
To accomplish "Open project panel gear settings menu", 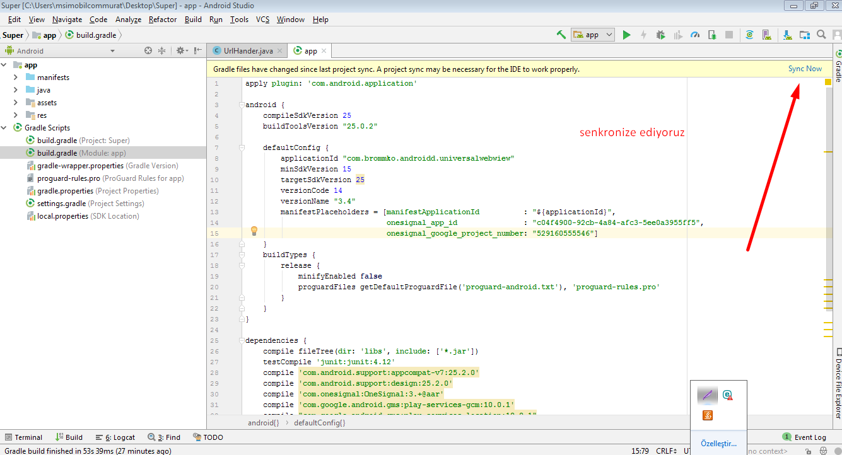I will [x=182, y=50].
